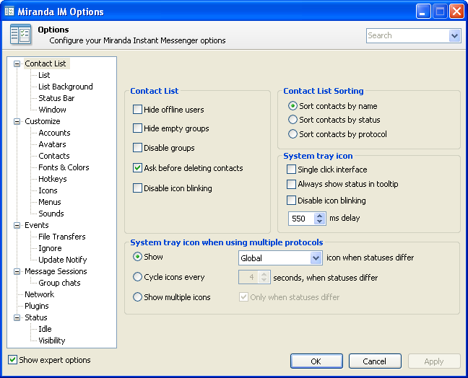468x378 pixels.
Task: Open Fonts & Colors settings page
Action: click(x=64, y=167)
